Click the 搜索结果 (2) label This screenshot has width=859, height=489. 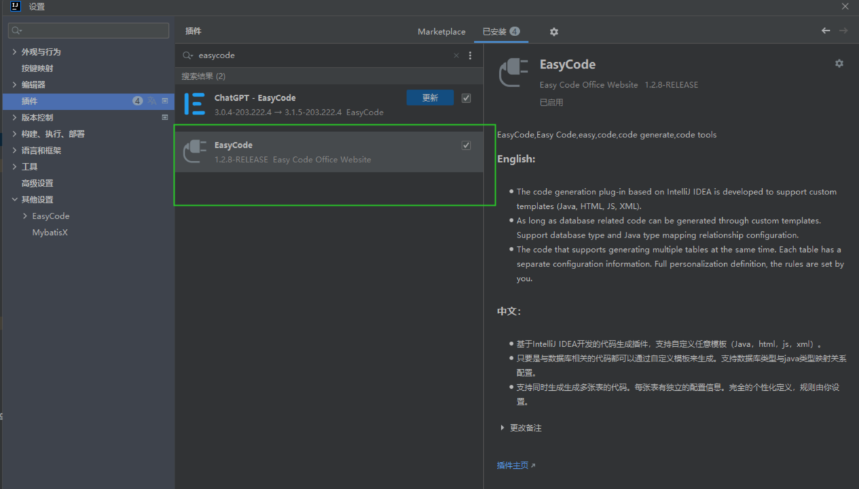coord(203,77)
